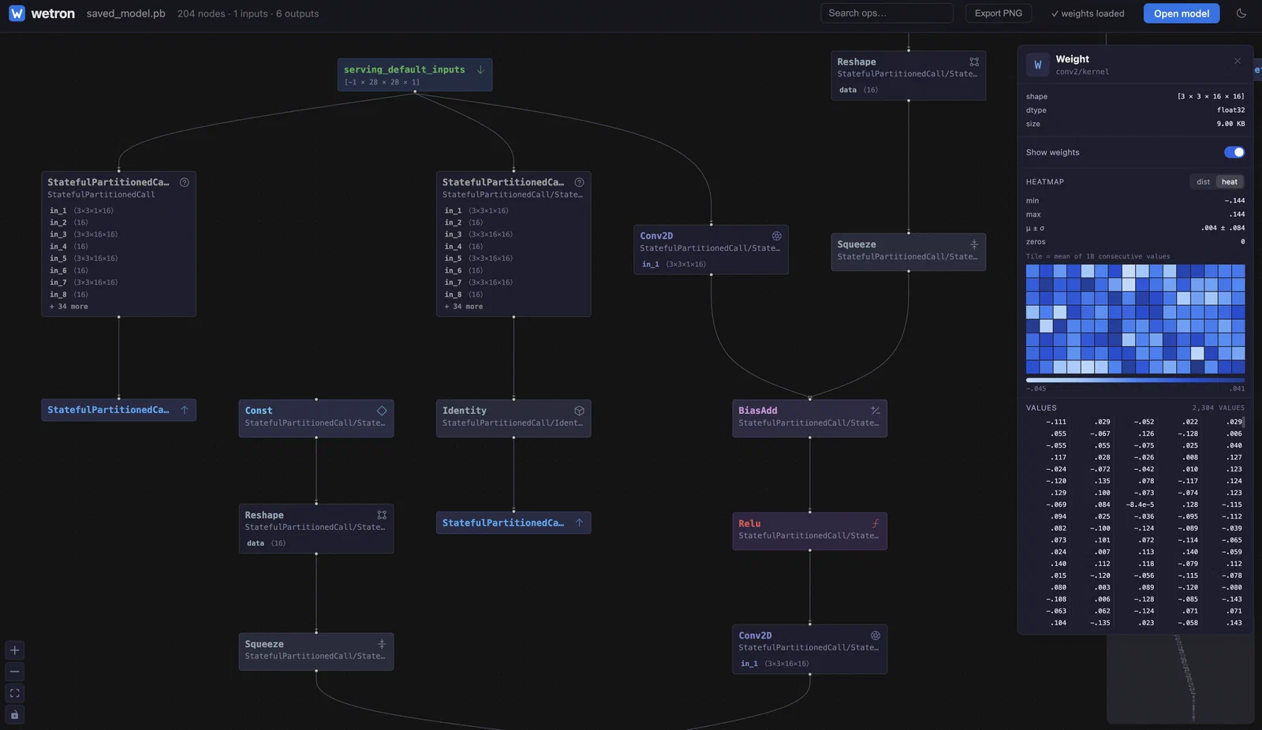The width and height of the screenshot is (1262, 730).
Task: Select the serving_default_inputs node
Action: pyautogui.click(x=415, y=75)
